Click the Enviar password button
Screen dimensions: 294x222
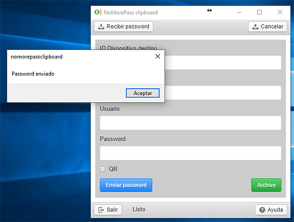tap(126, 185)
